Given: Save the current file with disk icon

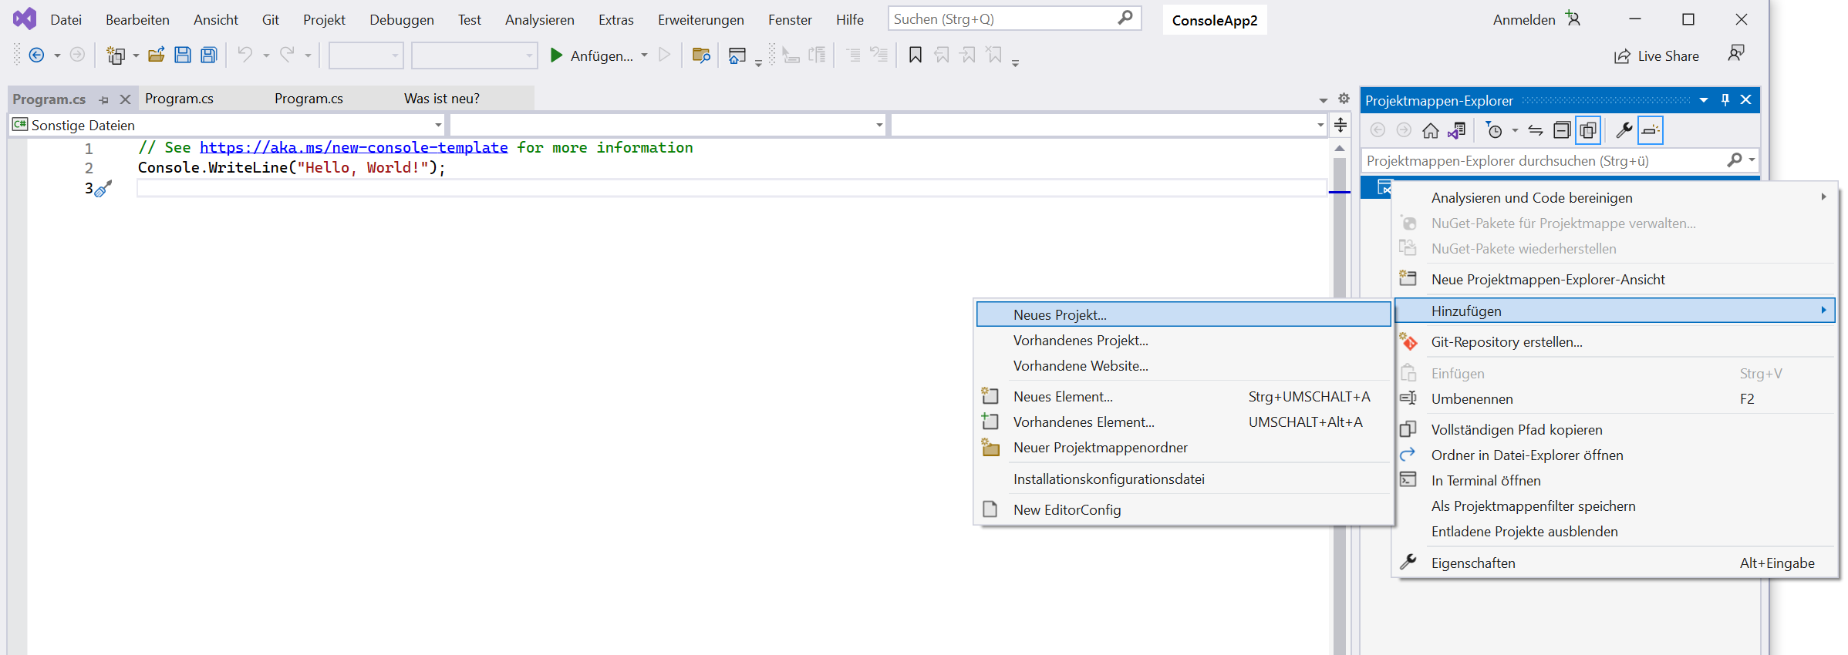Looking at the screenshot, I should pyautogui.click(x=183, y=55).
